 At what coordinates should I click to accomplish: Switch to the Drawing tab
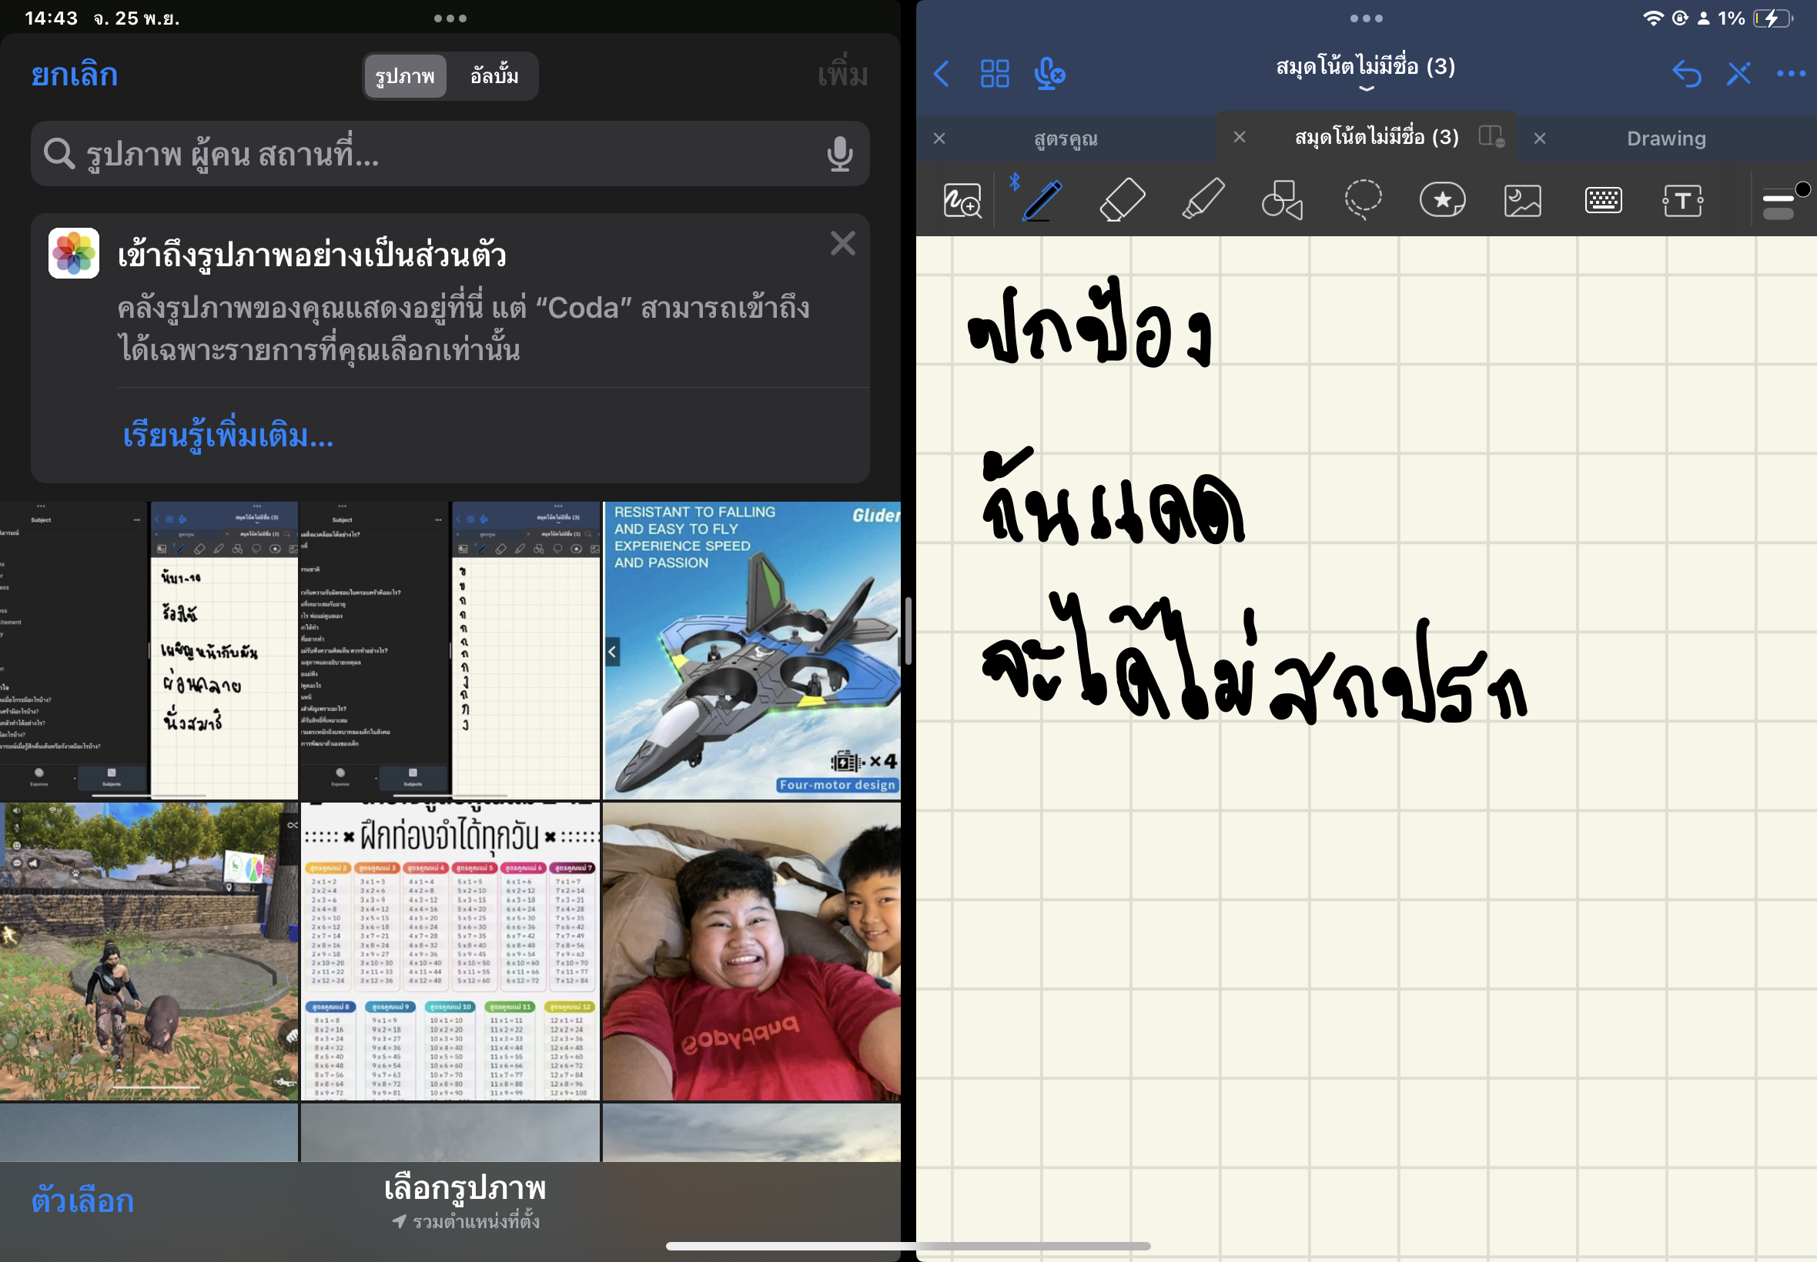(1666, 139)
